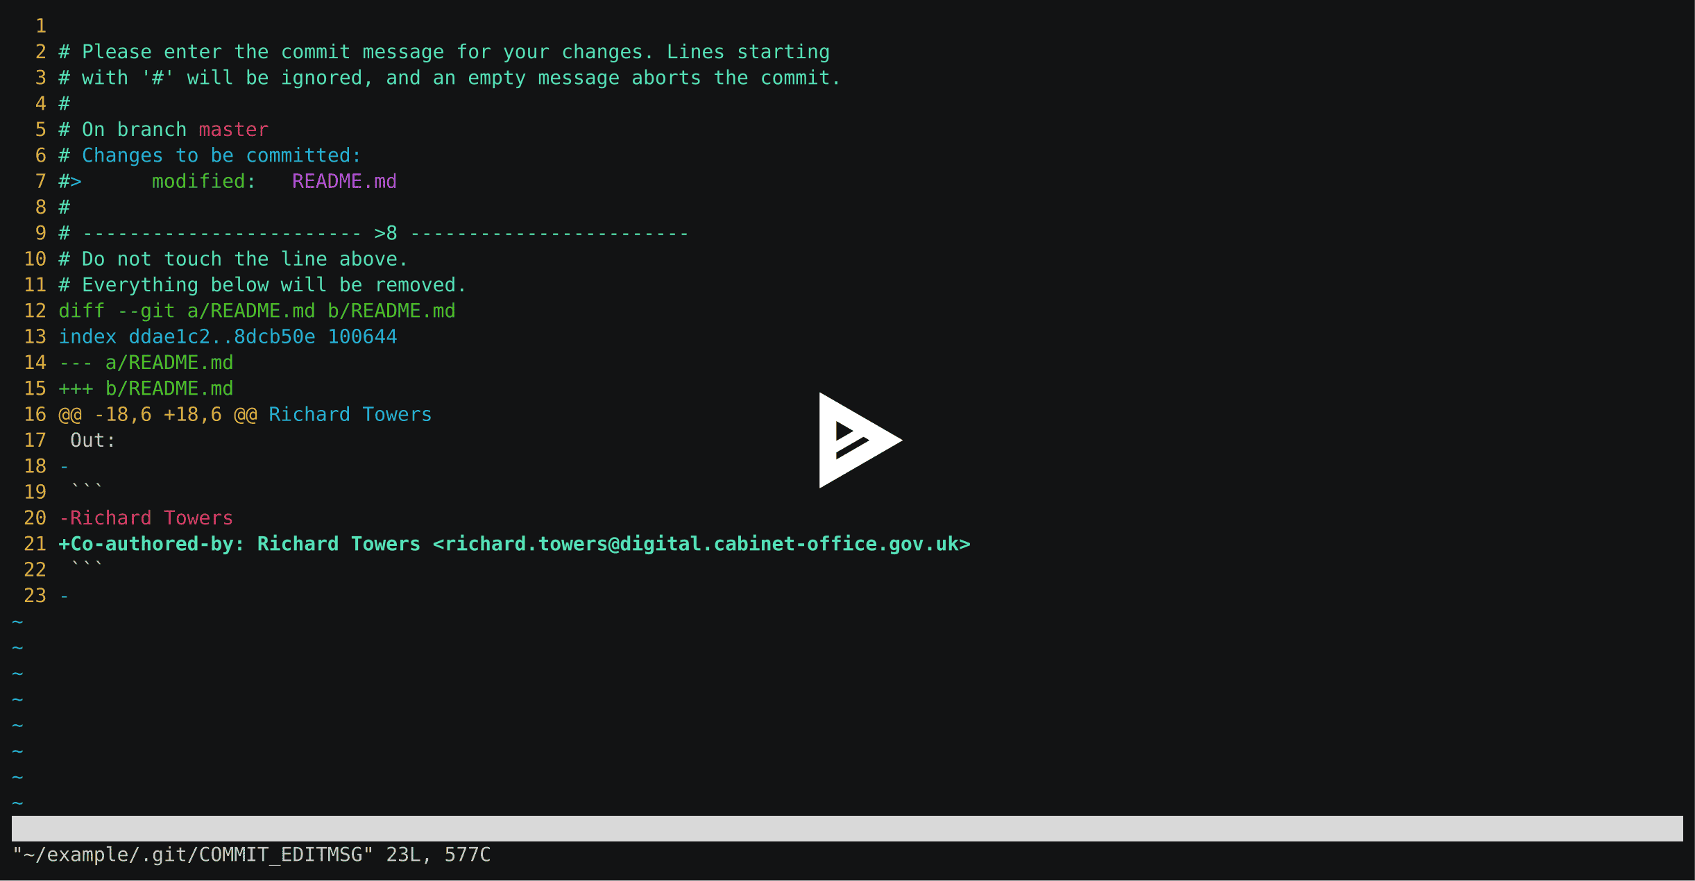Click the '+++ b/README.md' line
Image resolution: width=1695 pixels, height=881 pixels.
(x=146, y=388)
